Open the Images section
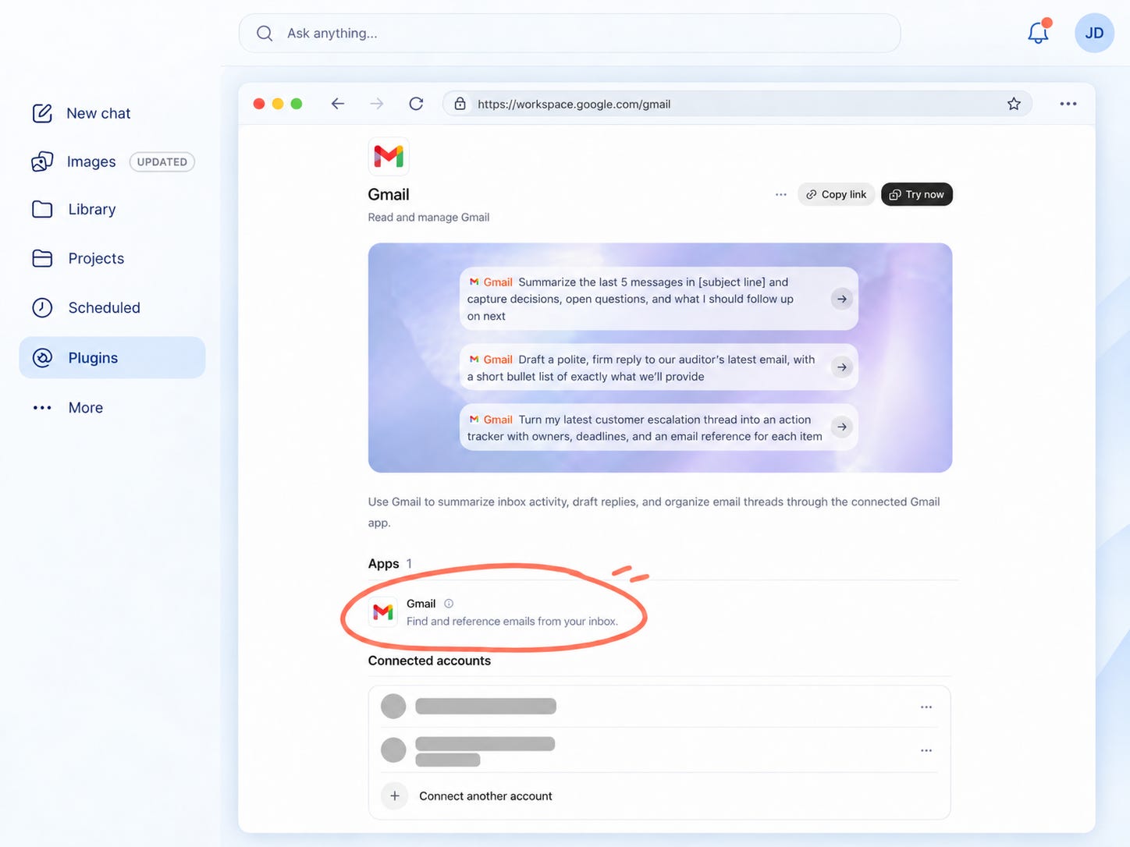This screenshot has height=847, width=1130. [x=91, y=161]
